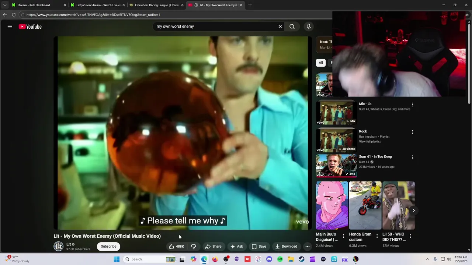Open options for Sum 41 - In Too Deep

click(413, 157)
